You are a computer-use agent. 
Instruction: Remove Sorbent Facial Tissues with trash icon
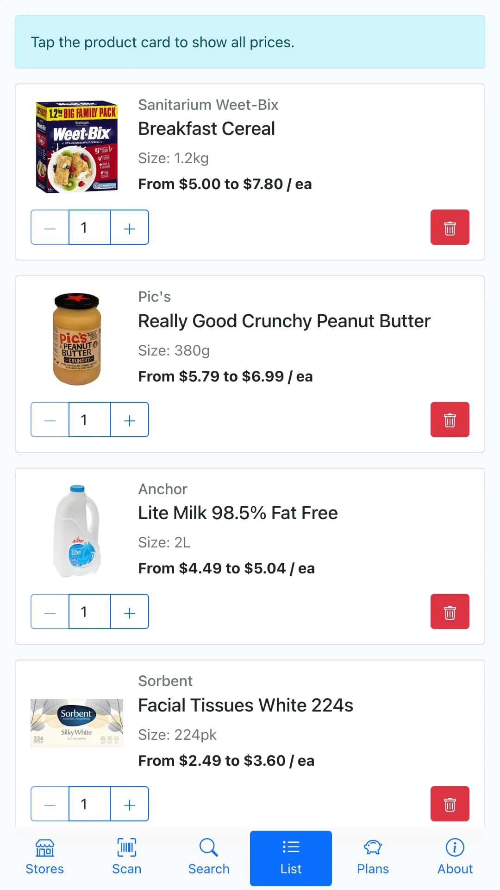(450, 804)
